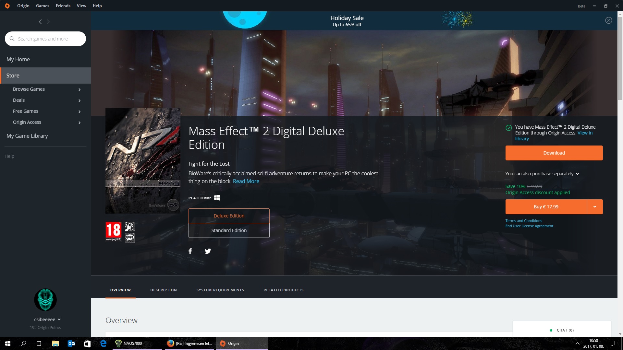Image resolution: width=623 pixels, height=350 pixels.
Task: Click the orange Download button
Action: tap(554, 153)
